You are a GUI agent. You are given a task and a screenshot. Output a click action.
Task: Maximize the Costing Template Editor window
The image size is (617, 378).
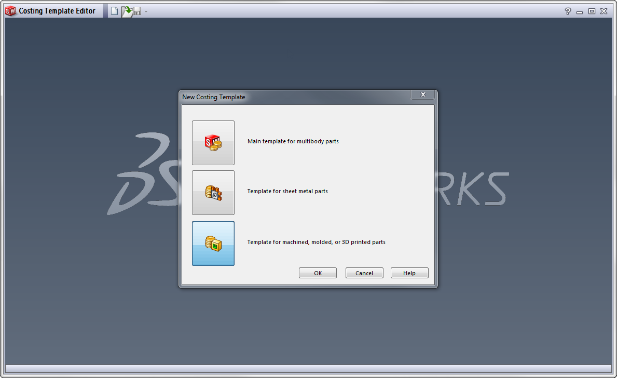point(592,11)
